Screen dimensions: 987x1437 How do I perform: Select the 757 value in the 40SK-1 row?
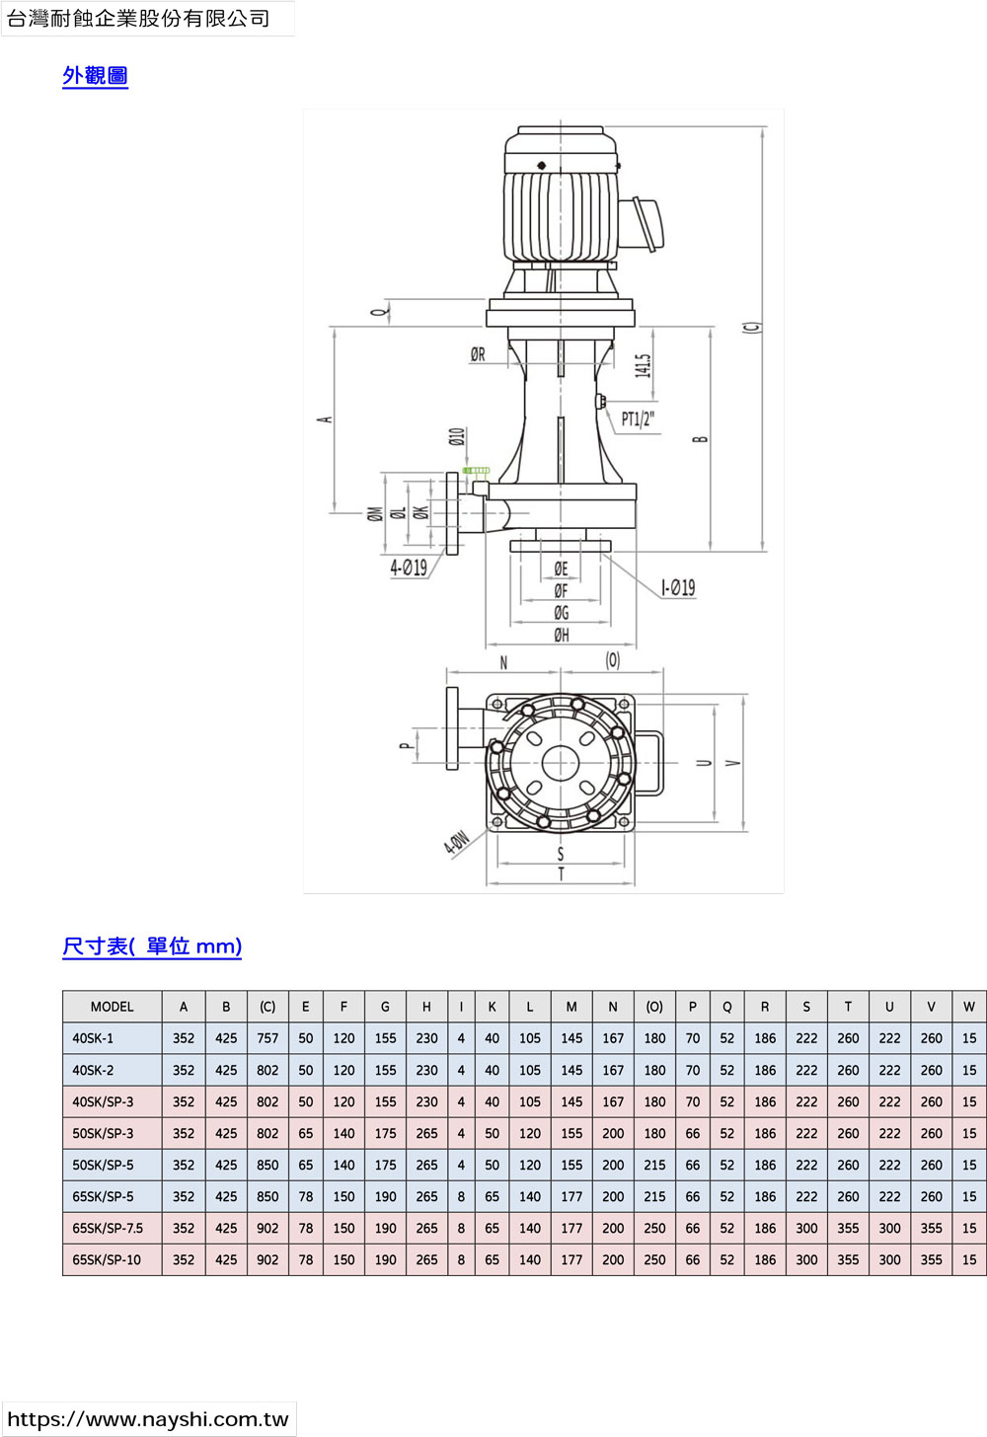[267, 1038]
